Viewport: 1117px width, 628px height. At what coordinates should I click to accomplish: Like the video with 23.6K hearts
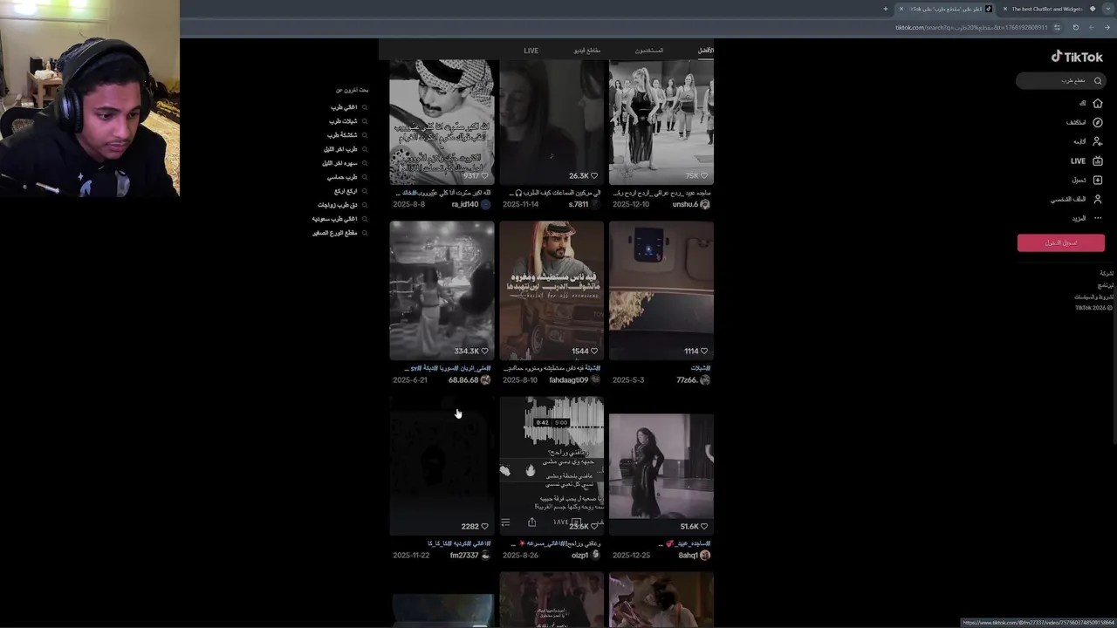(594, 526)
